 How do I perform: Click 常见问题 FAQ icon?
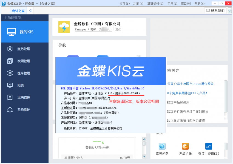coord(162,146)
